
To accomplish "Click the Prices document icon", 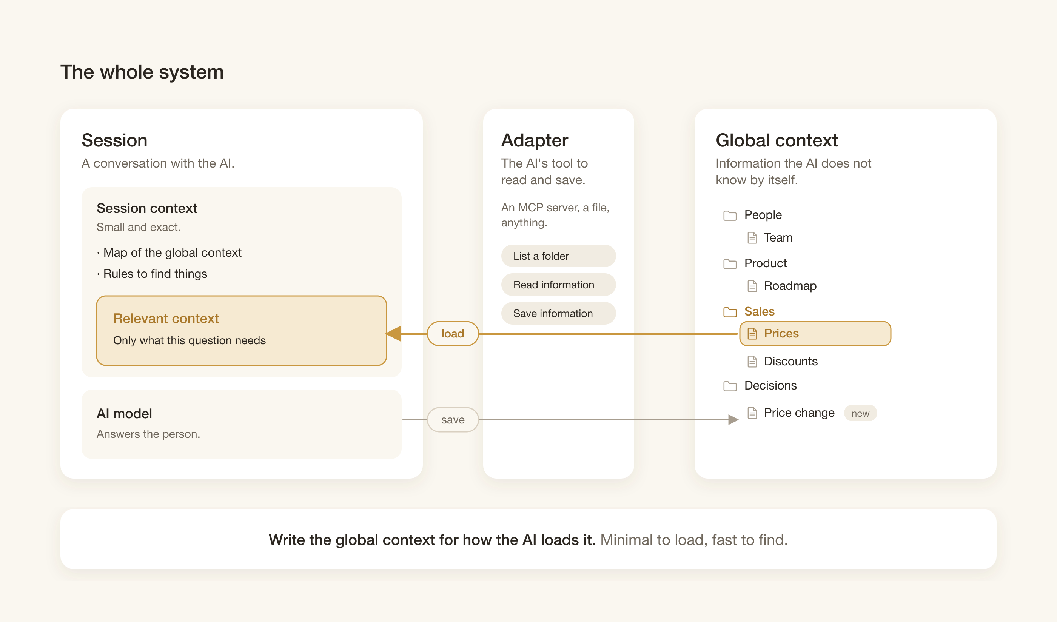I will 752,333.
